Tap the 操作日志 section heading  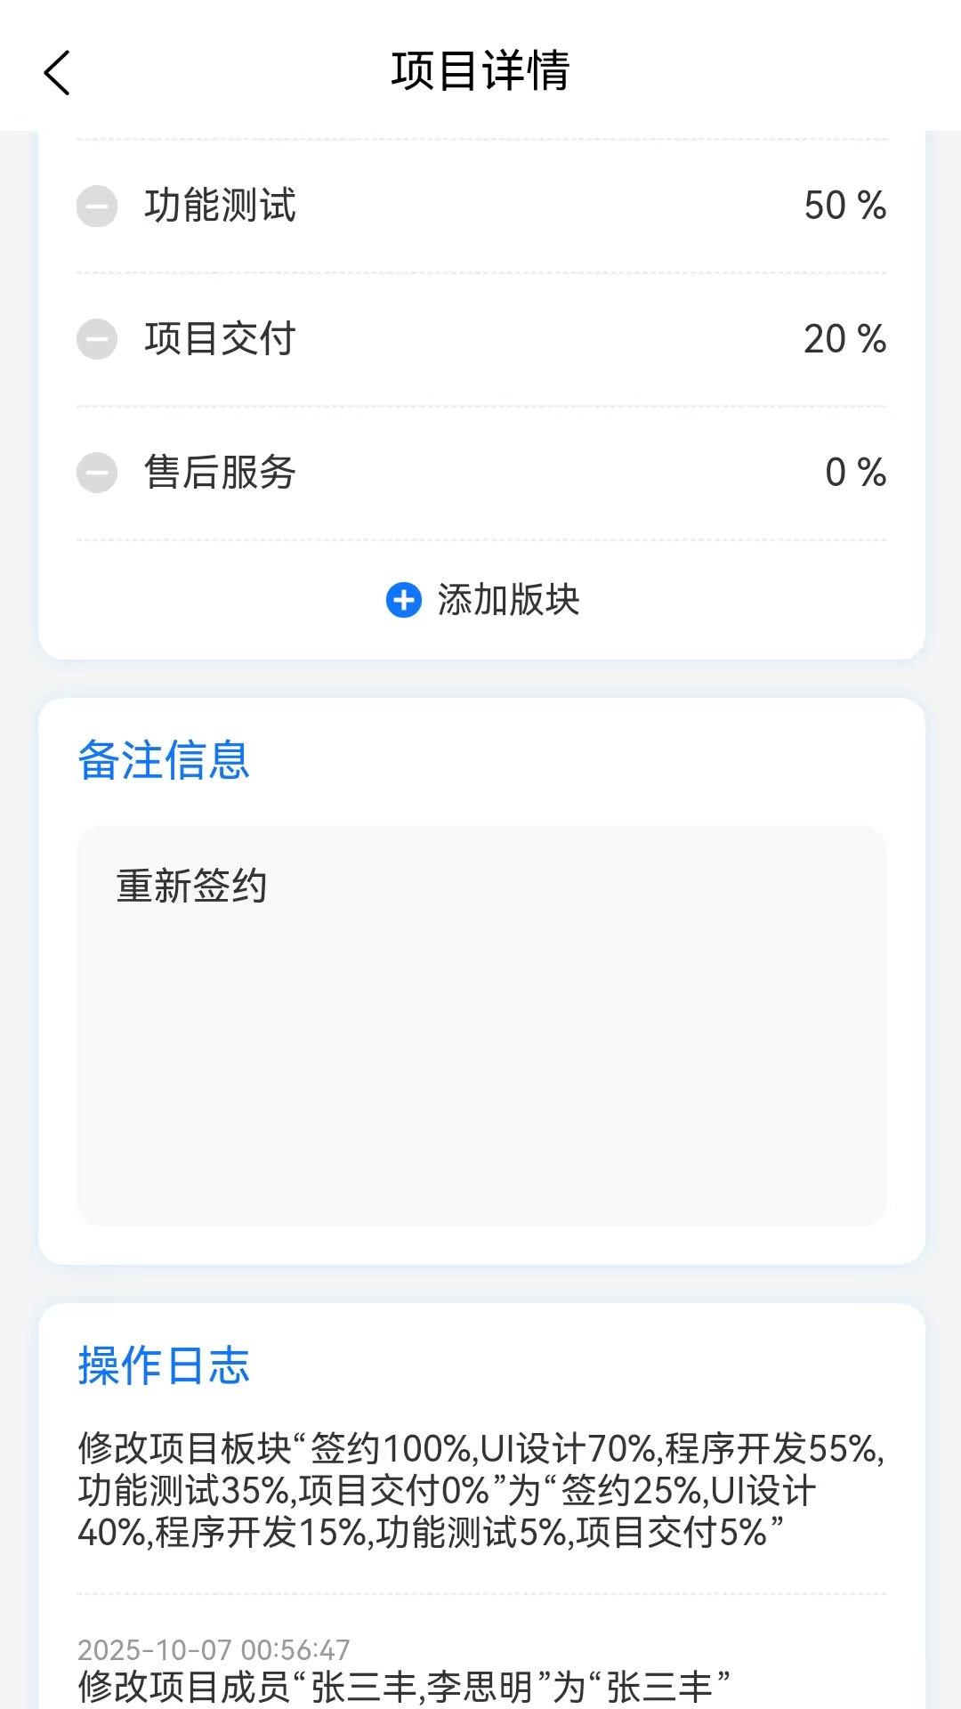pos(164,1366)
